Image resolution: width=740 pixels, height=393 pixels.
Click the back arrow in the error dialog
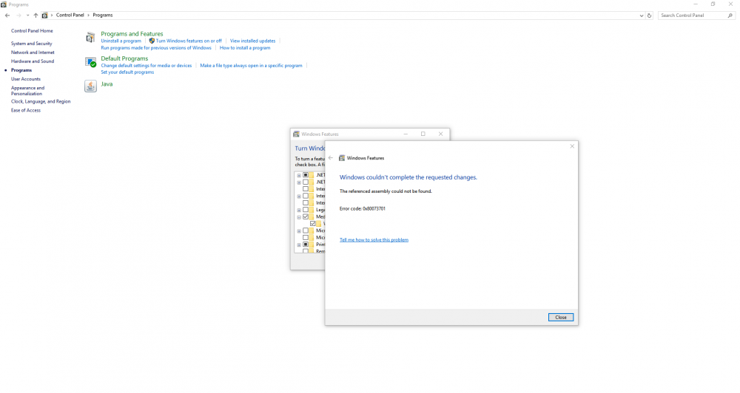tap(331, 158)
